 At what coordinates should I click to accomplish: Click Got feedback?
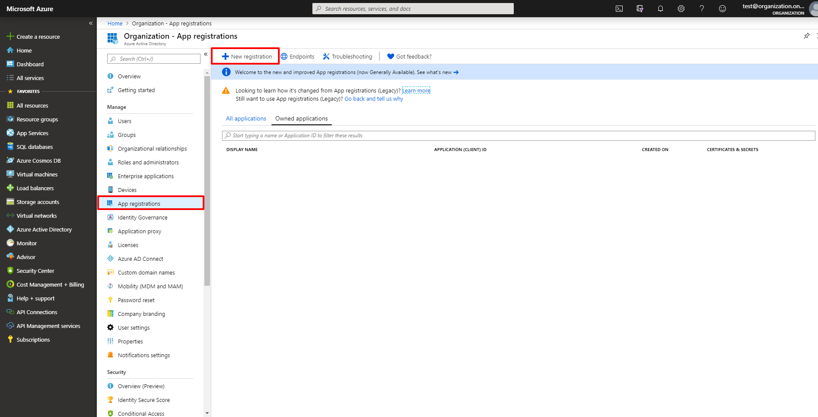coord(409,56)
